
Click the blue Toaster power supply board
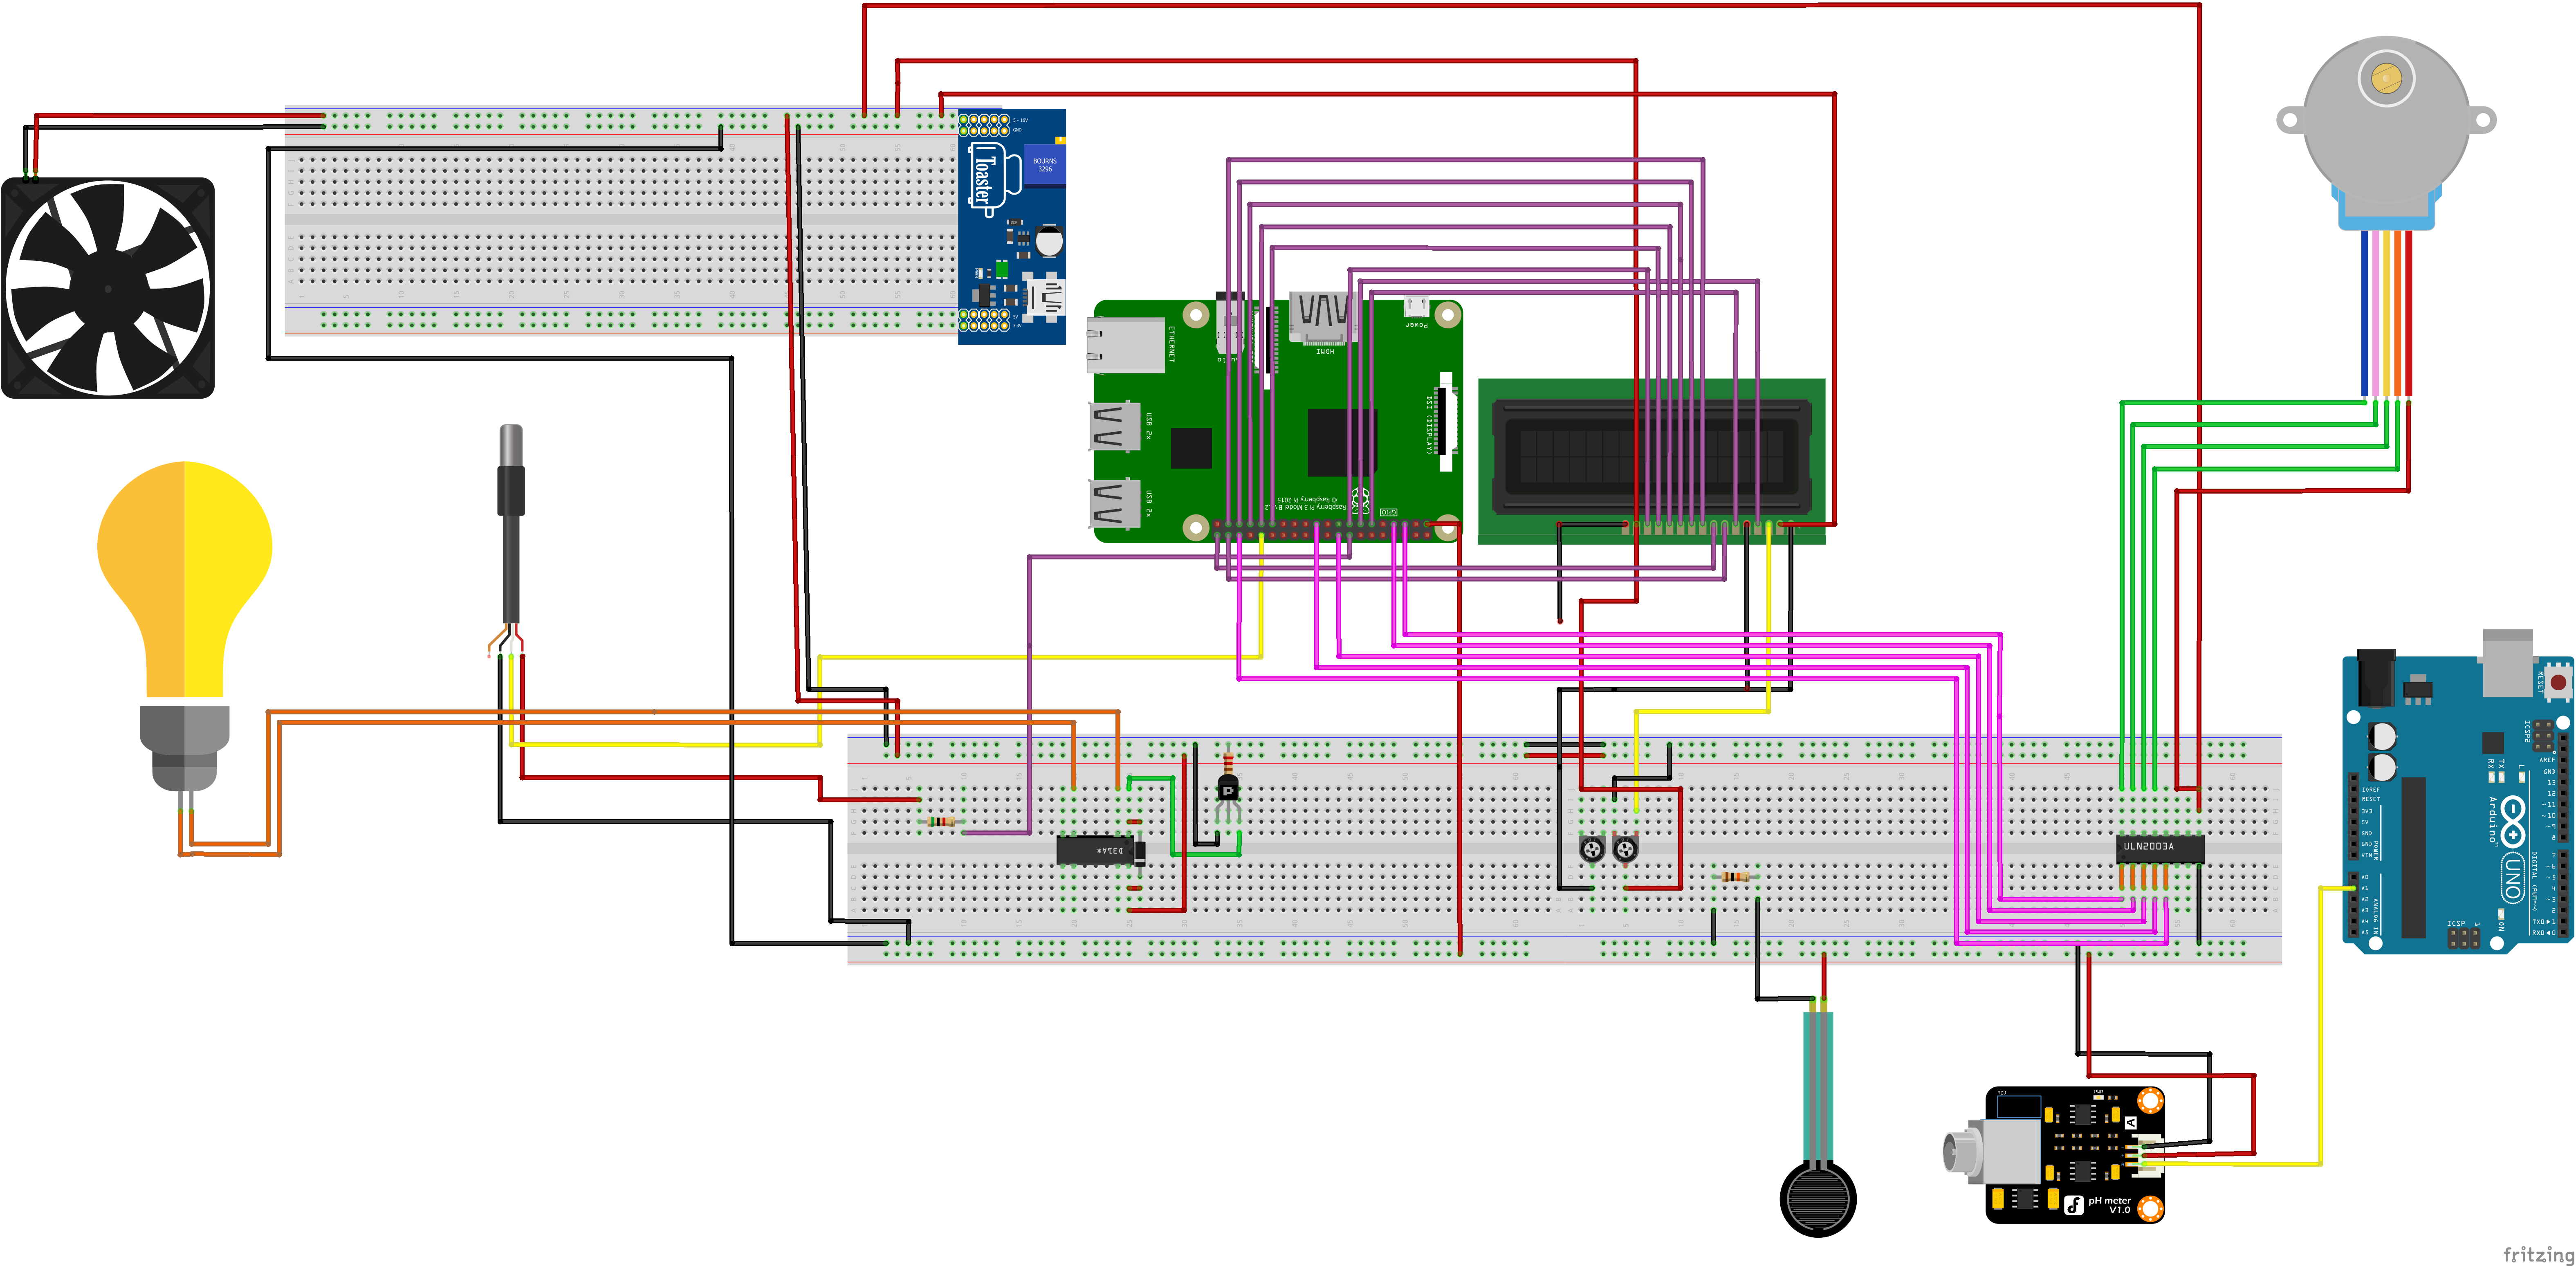[1012, 227]
